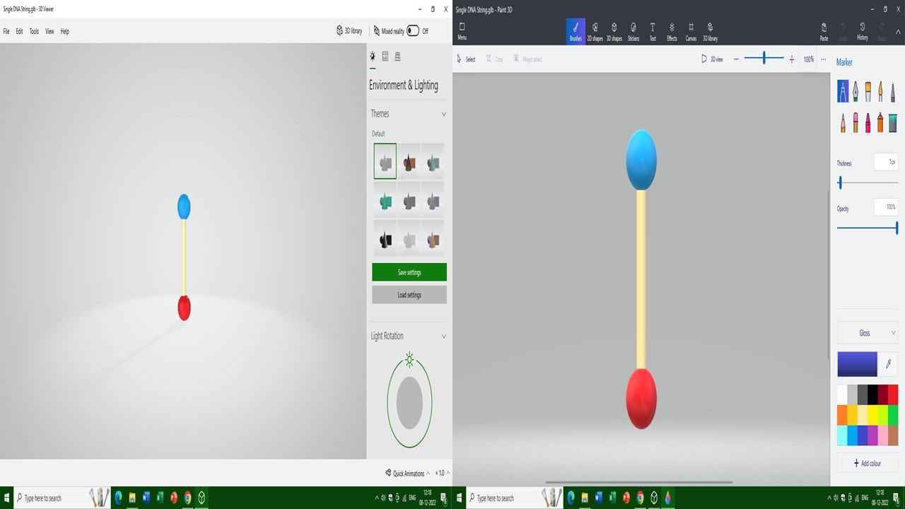Open 3D library tab in Paint 3D

tap(710, 31)
